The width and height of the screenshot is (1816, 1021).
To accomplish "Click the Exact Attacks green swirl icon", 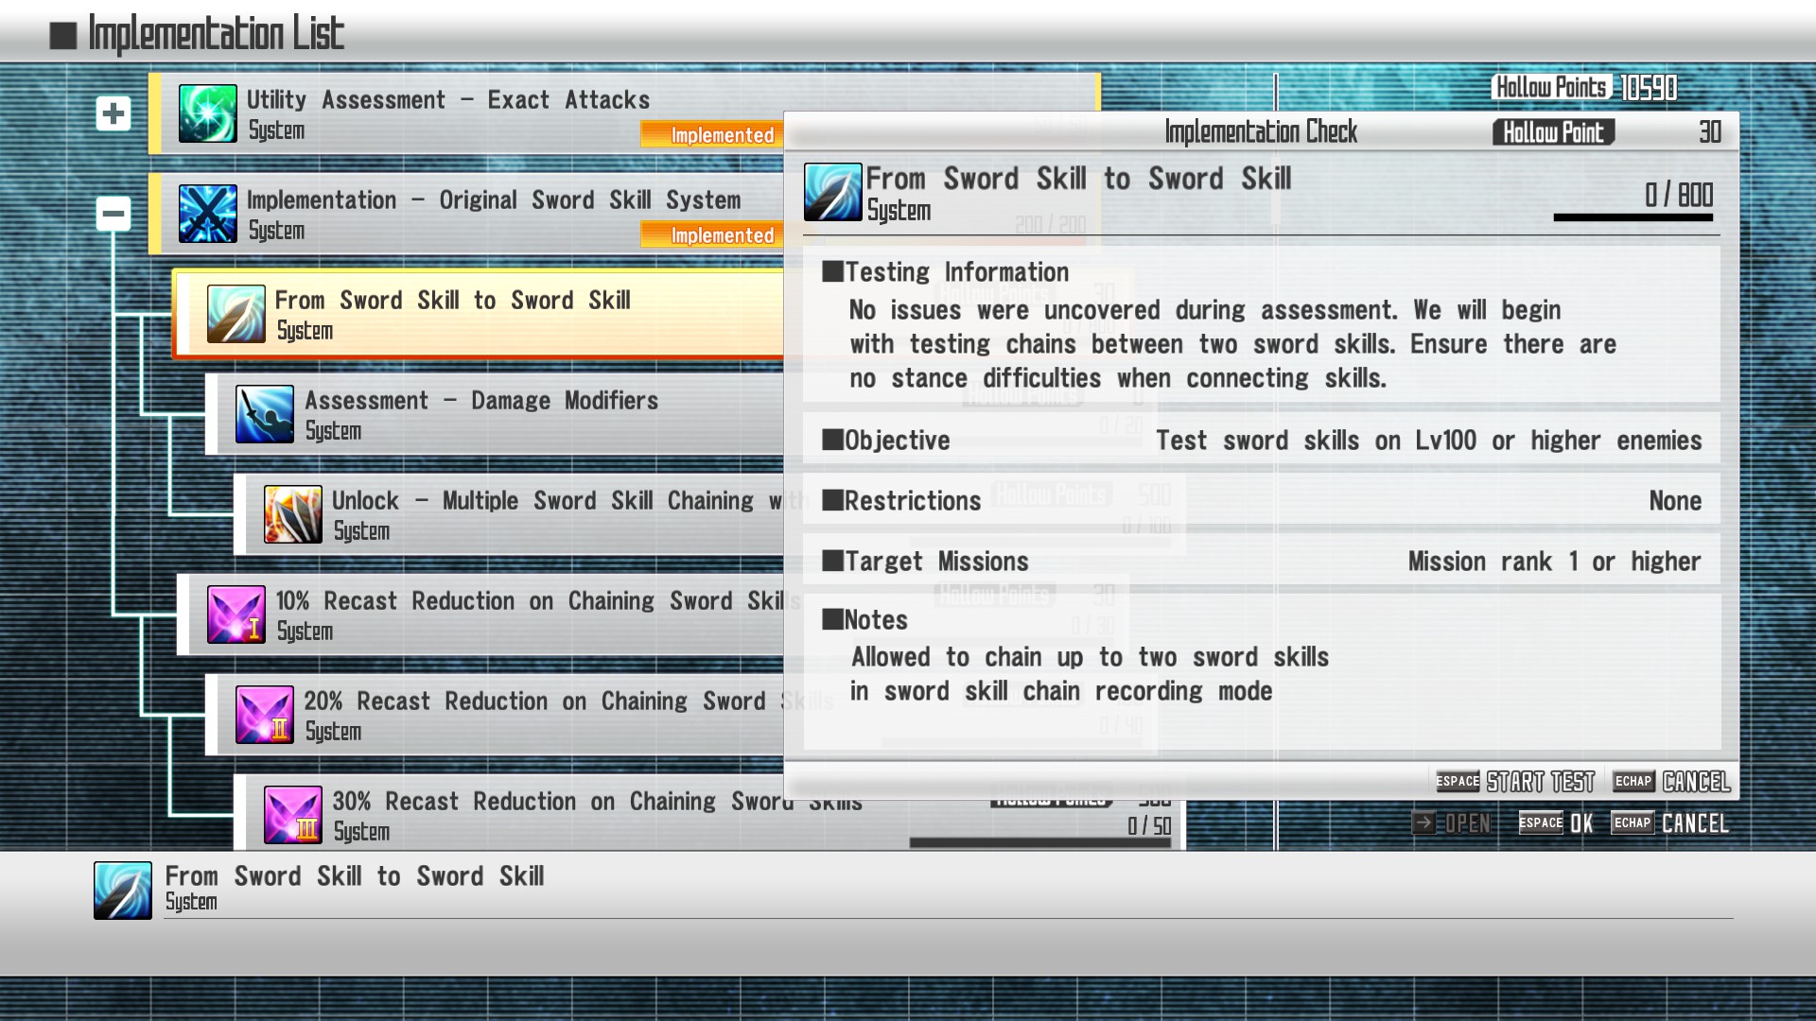I will click(x=207, y=113).
